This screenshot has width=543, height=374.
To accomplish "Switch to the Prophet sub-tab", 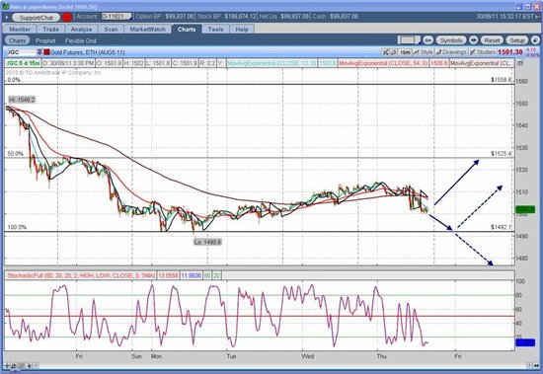I will pos(45,40).
